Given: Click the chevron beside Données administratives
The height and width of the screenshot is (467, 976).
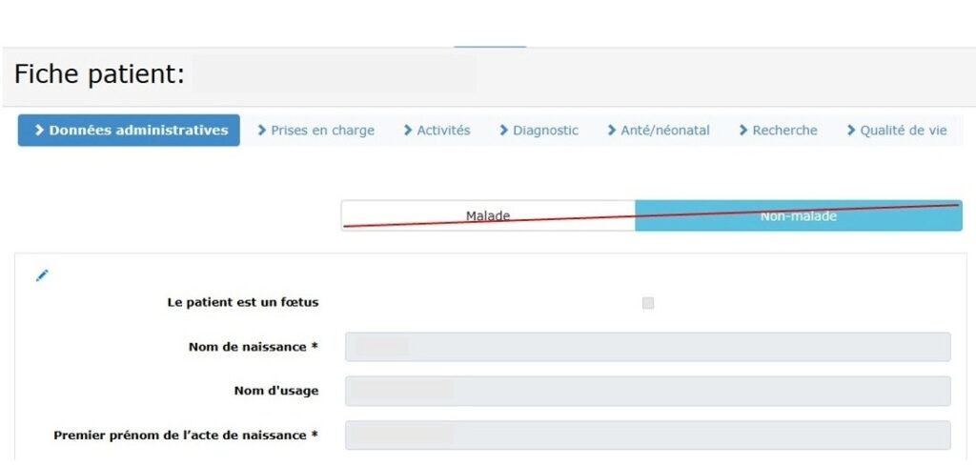Looking at the screenshot, I should [x=39, y=131].
